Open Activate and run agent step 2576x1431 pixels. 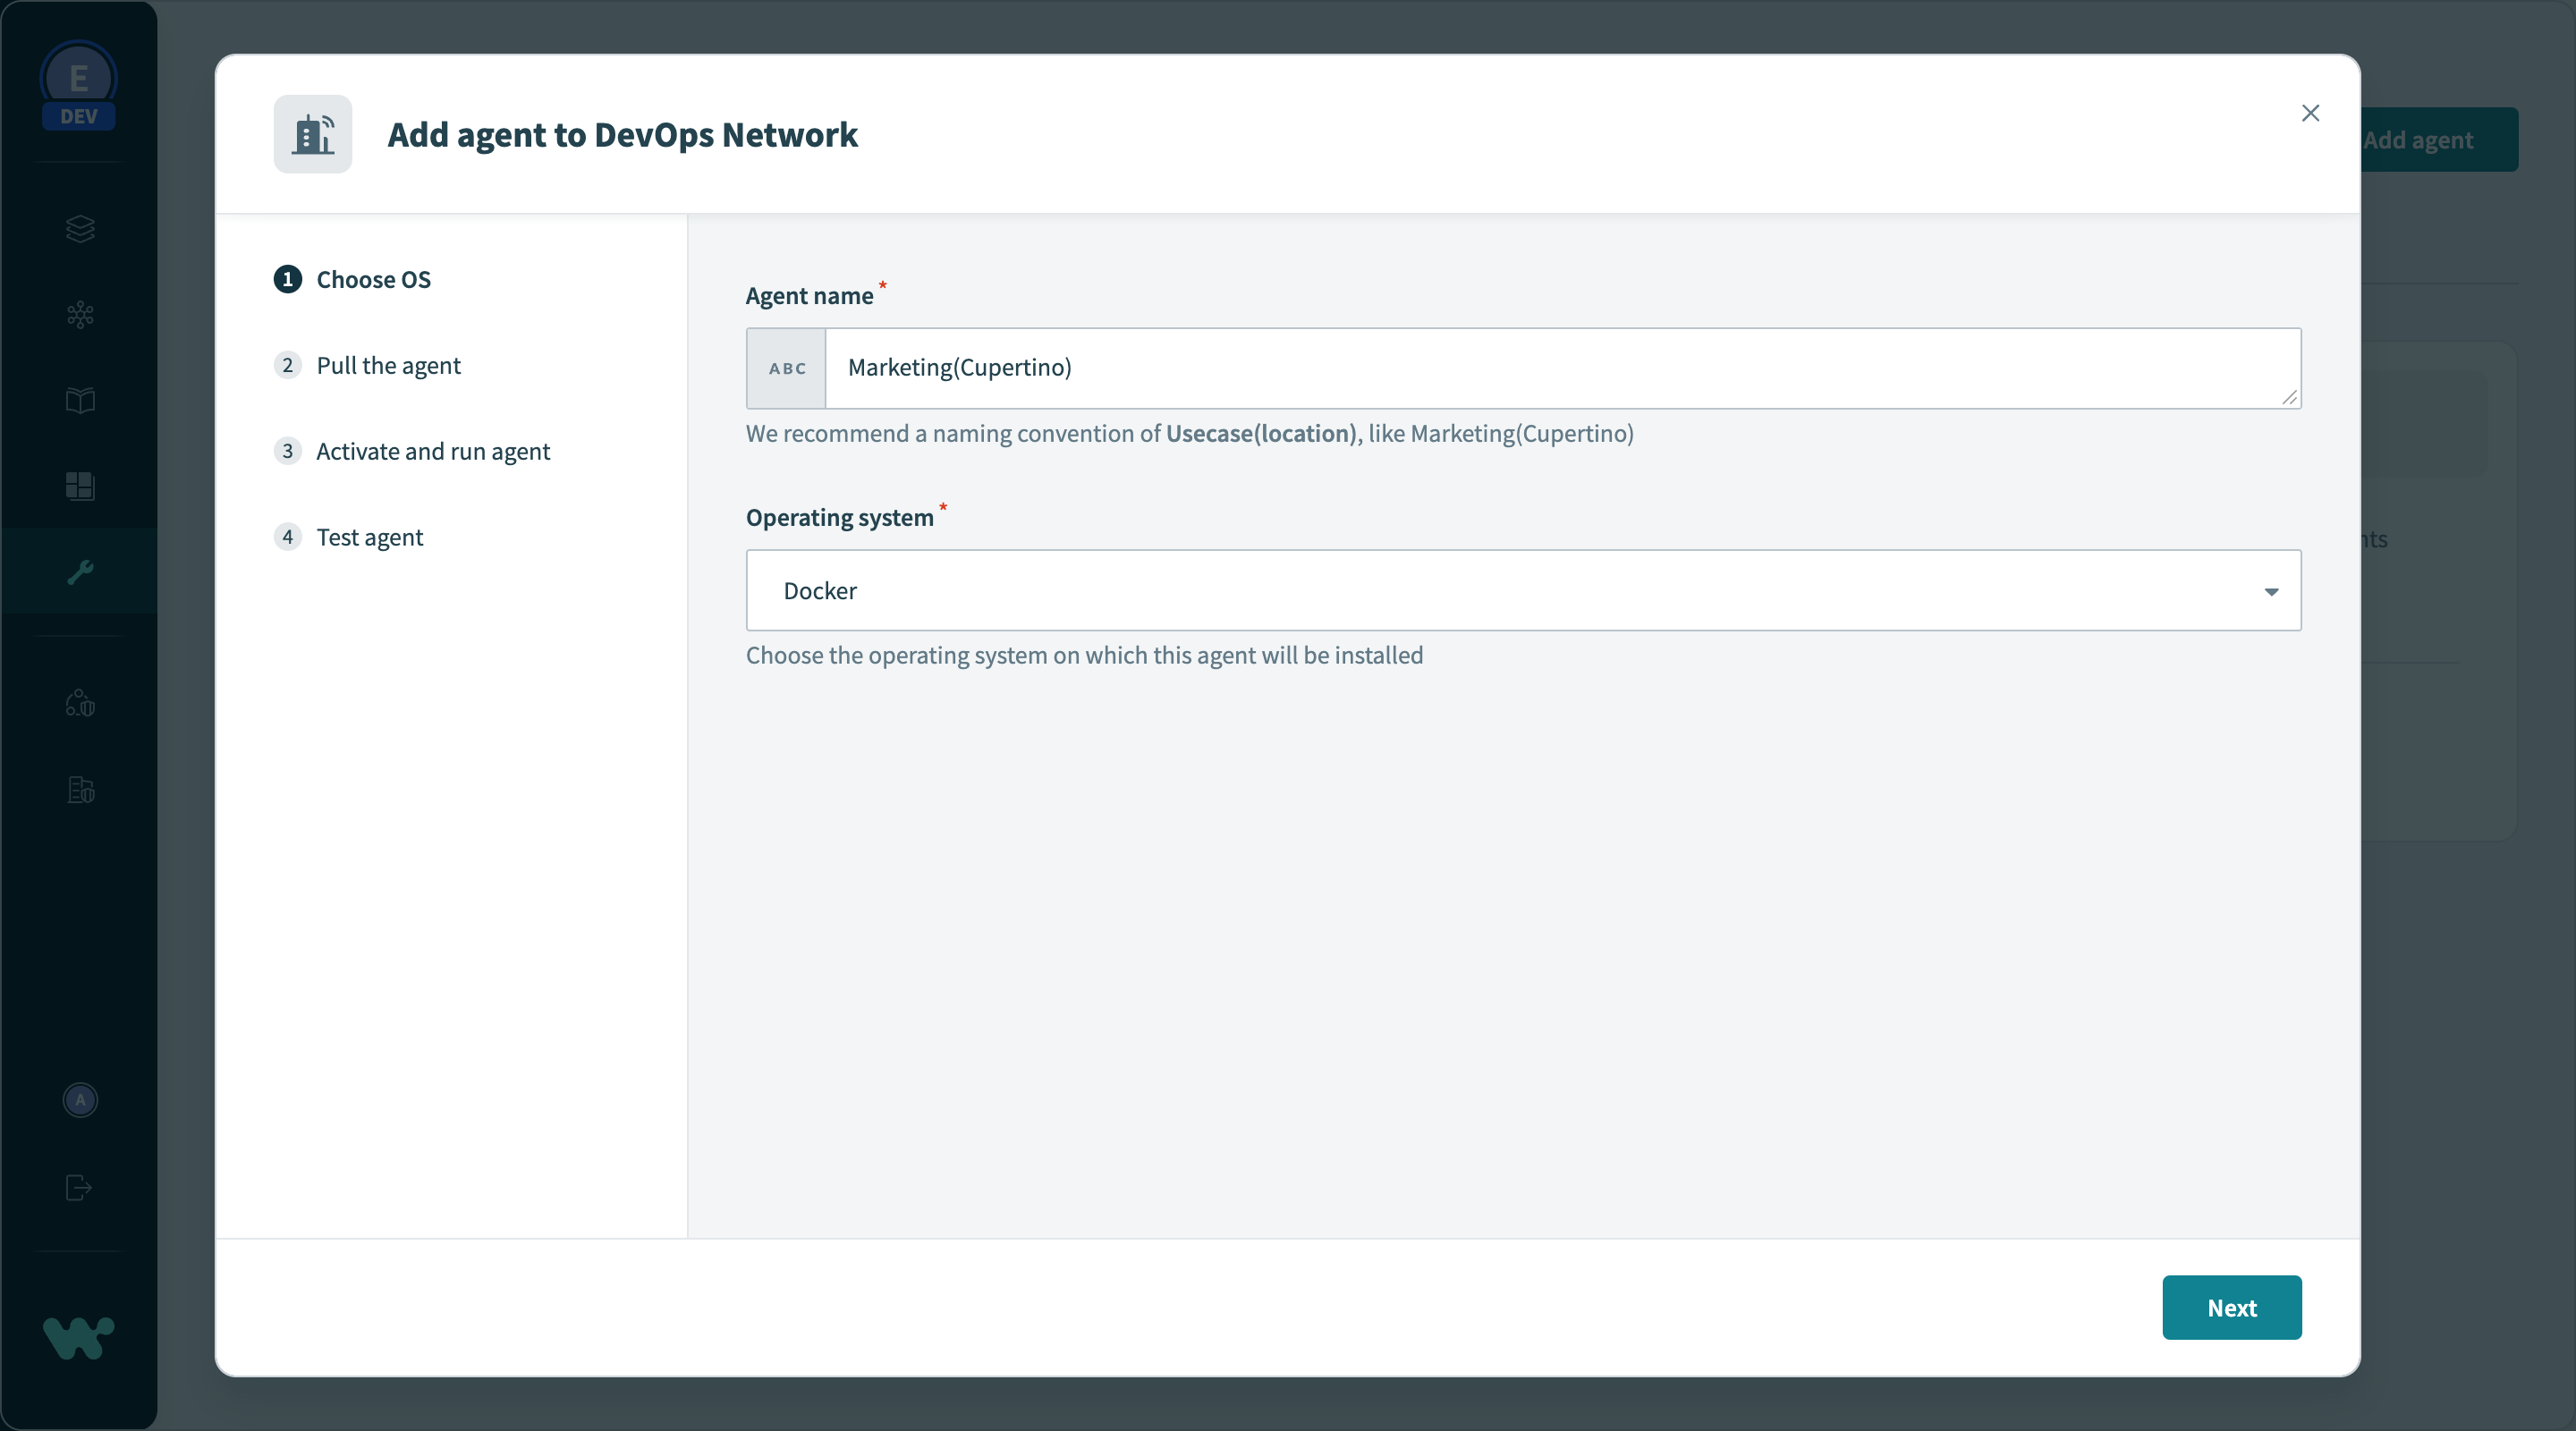click(412, 451)
